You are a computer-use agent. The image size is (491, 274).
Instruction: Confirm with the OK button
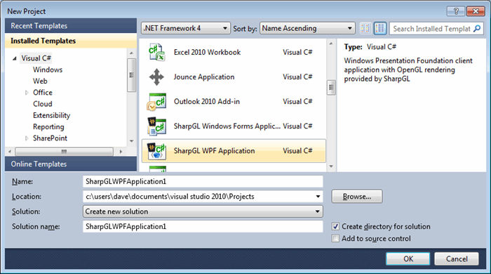(408, 259)
